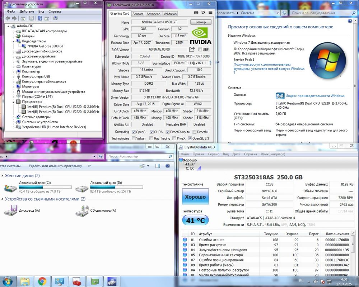
Task: Click the 41 °C temperature button
Action: click(x=195, y=220)
